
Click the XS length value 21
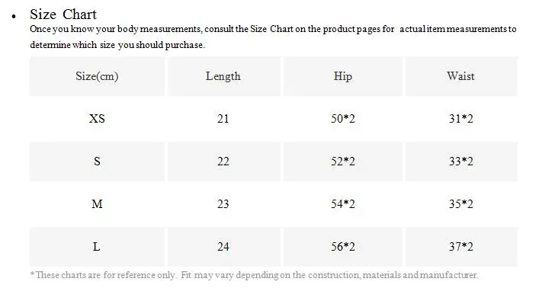pos(223,119)
